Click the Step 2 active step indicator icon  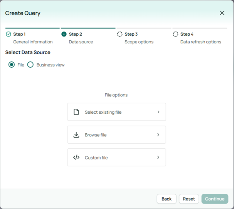(64, 34)
